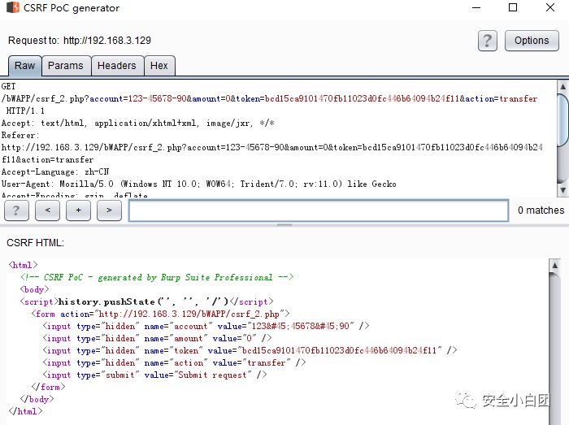Focus the search text field

(319, 210)
